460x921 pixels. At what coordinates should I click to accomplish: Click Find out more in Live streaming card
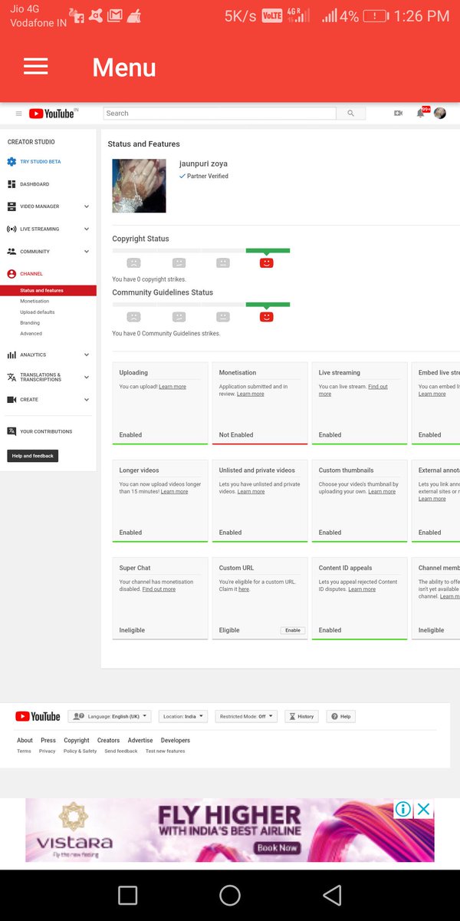tap(353, 390)
